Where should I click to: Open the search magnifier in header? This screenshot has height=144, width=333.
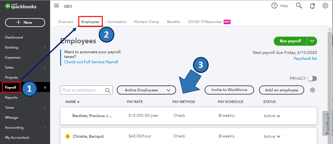click(x=299, y=6)
